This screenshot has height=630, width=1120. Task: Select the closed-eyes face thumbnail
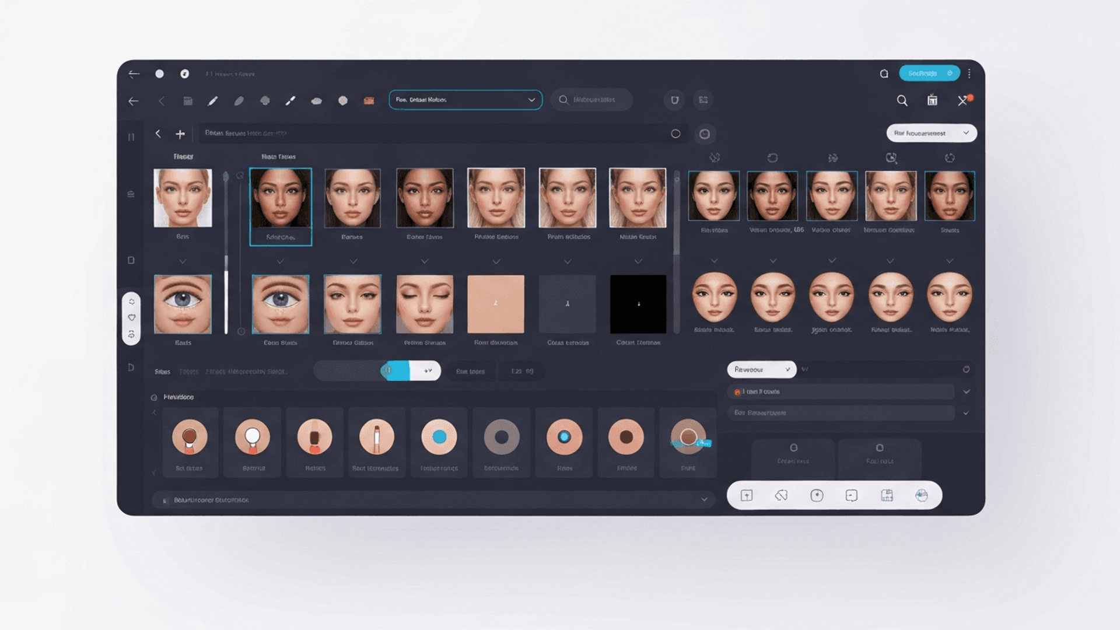coord(425,304)
